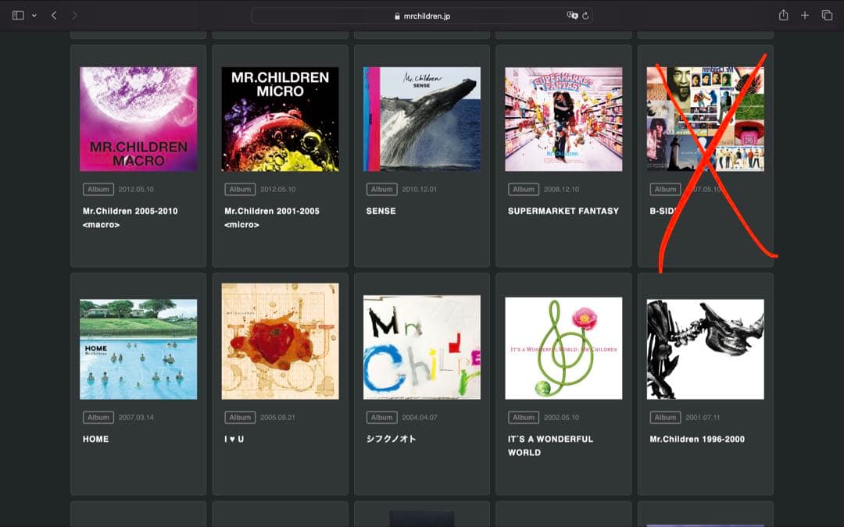Open the Share button
The height and width of the screenshot is (527, 844).
783,15
